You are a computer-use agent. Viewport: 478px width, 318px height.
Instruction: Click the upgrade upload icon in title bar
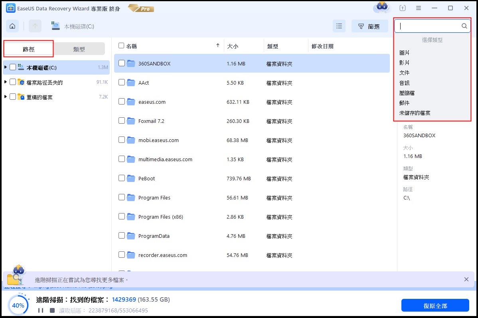pos(403,8)
